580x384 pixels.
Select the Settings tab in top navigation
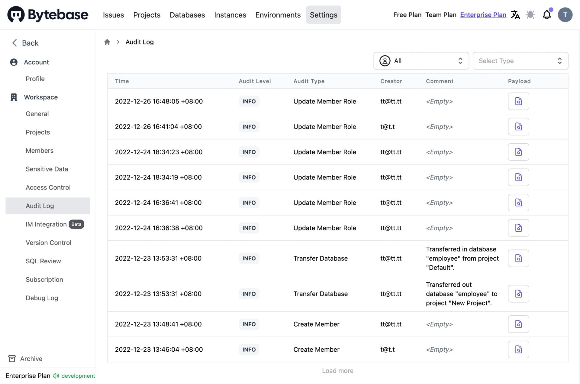point(324,15)
